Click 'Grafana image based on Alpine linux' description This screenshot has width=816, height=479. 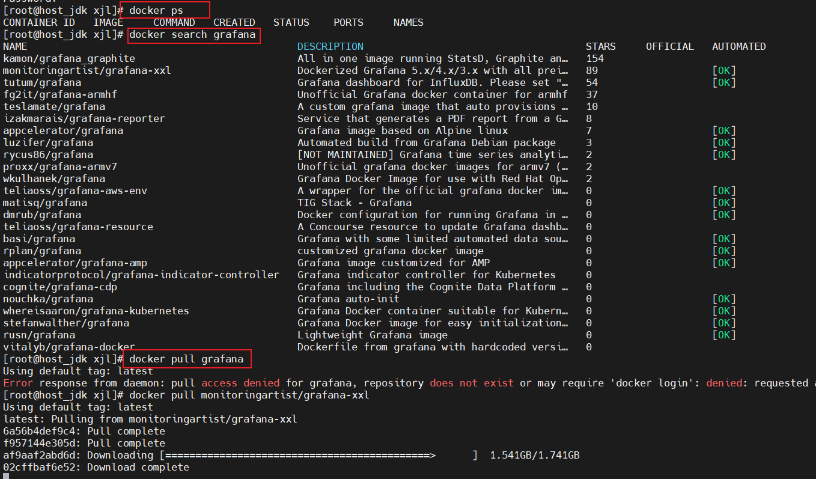403,130
